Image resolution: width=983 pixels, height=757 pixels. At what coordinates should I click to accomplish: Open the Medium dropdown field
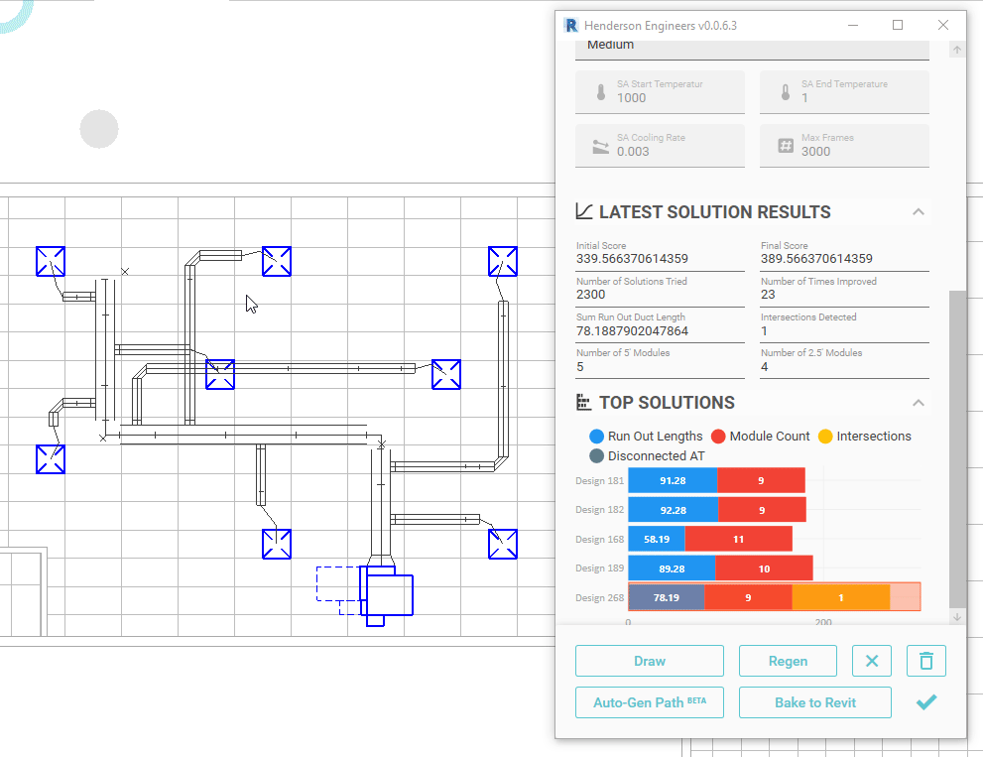coord(752,49)
